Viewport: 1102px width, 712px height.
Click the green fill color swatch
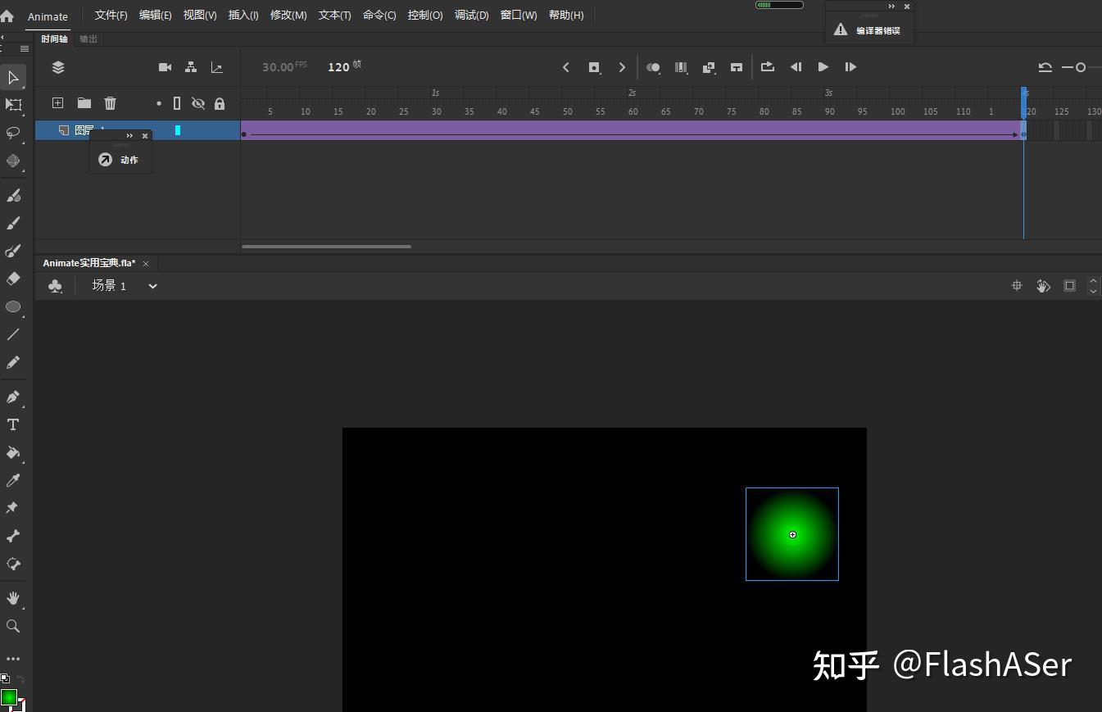[8, 697]
